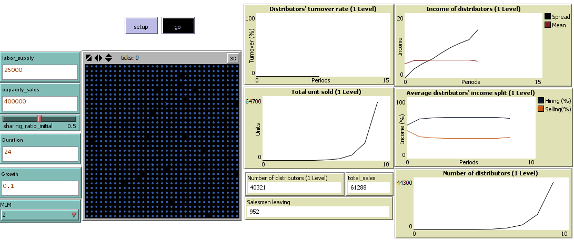
Task: Expand the MLM chooser dropdown
Action: tap(40, 215)
